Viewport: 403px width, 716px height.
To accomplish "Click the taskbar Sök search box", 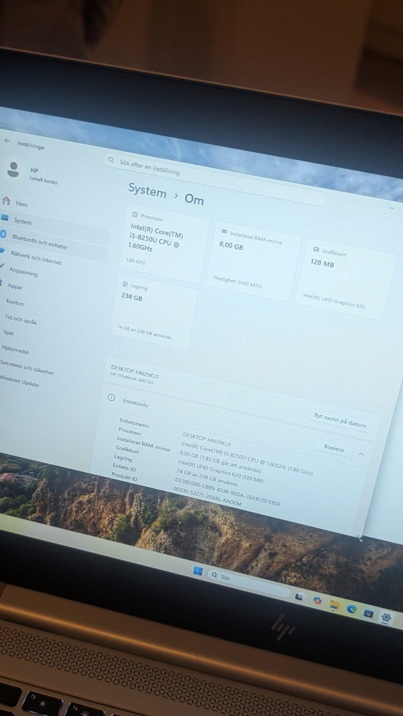I will point(248,583).
